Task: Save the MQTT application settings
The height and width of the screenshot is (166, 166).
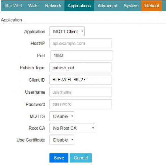Action: (x=59, y=158)
